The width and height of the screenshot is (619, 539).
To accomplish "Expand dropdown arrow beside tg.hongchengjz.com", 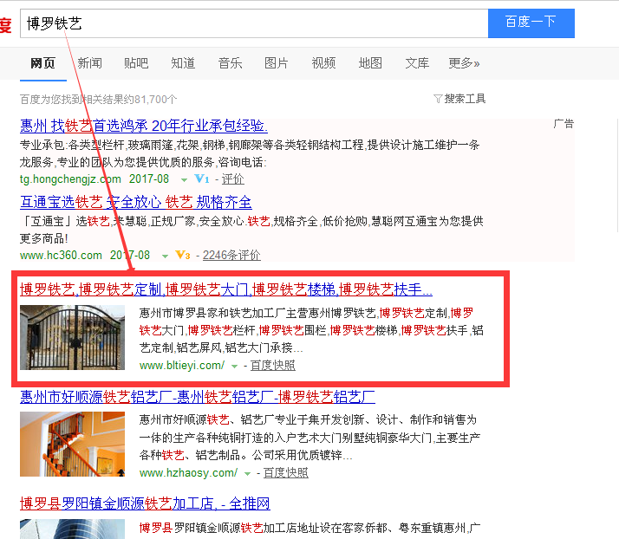I will tap(184, 179).
